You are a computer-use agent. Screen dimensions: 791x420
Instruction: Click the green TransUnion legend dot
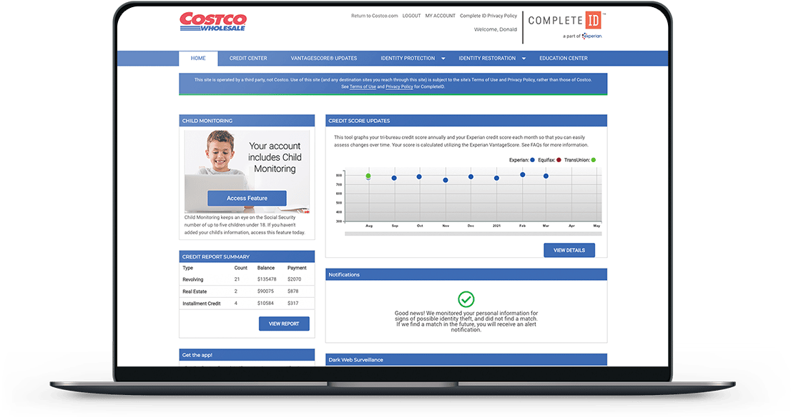(593, 159)
